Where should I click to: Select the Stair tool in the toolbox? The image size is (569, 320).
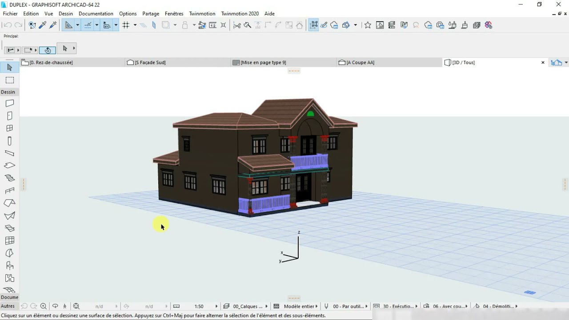pos(9,178)
